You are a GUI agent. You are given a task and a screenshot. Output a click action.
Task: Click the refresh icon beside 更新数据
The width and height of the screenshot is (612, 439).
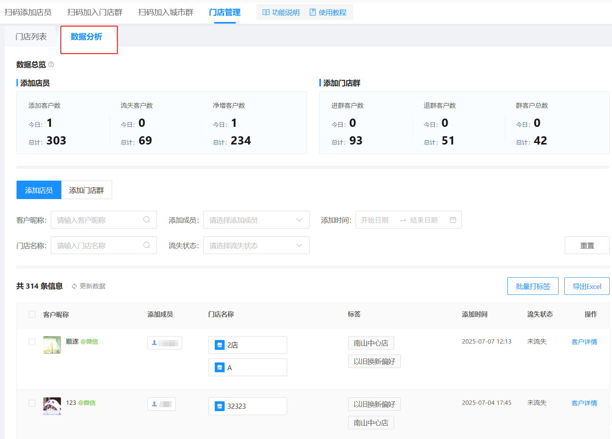(x=74, y=286)
